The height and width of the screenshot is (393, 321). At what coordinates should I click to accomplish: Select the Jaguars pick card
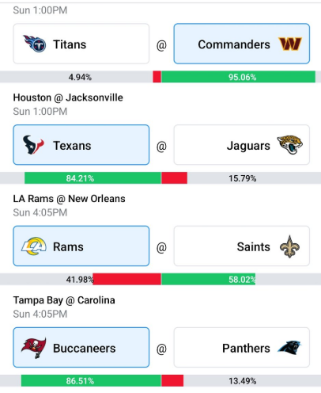point(242,145)
